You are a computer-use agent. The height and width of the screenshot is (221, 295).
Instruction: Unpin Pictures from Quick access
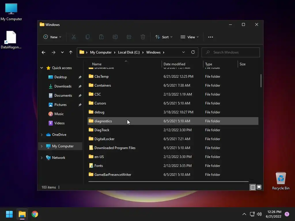[80, 105]
